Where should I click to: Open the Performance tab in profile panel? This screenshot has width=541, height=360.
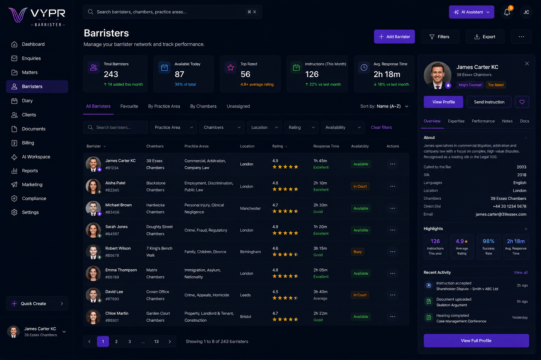pyautogui.click(x=483, y=121)
